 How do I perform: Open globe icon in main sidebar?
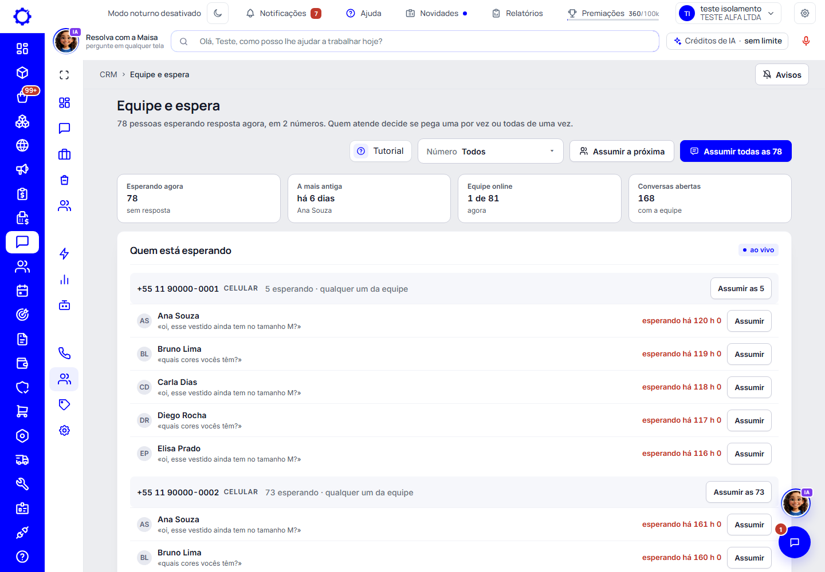[x=22, y=145]
